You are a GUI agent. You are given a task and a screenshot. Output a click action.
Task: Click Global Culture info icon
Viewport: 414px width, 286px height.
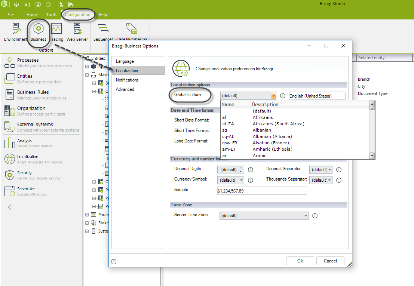pos(282,96)
